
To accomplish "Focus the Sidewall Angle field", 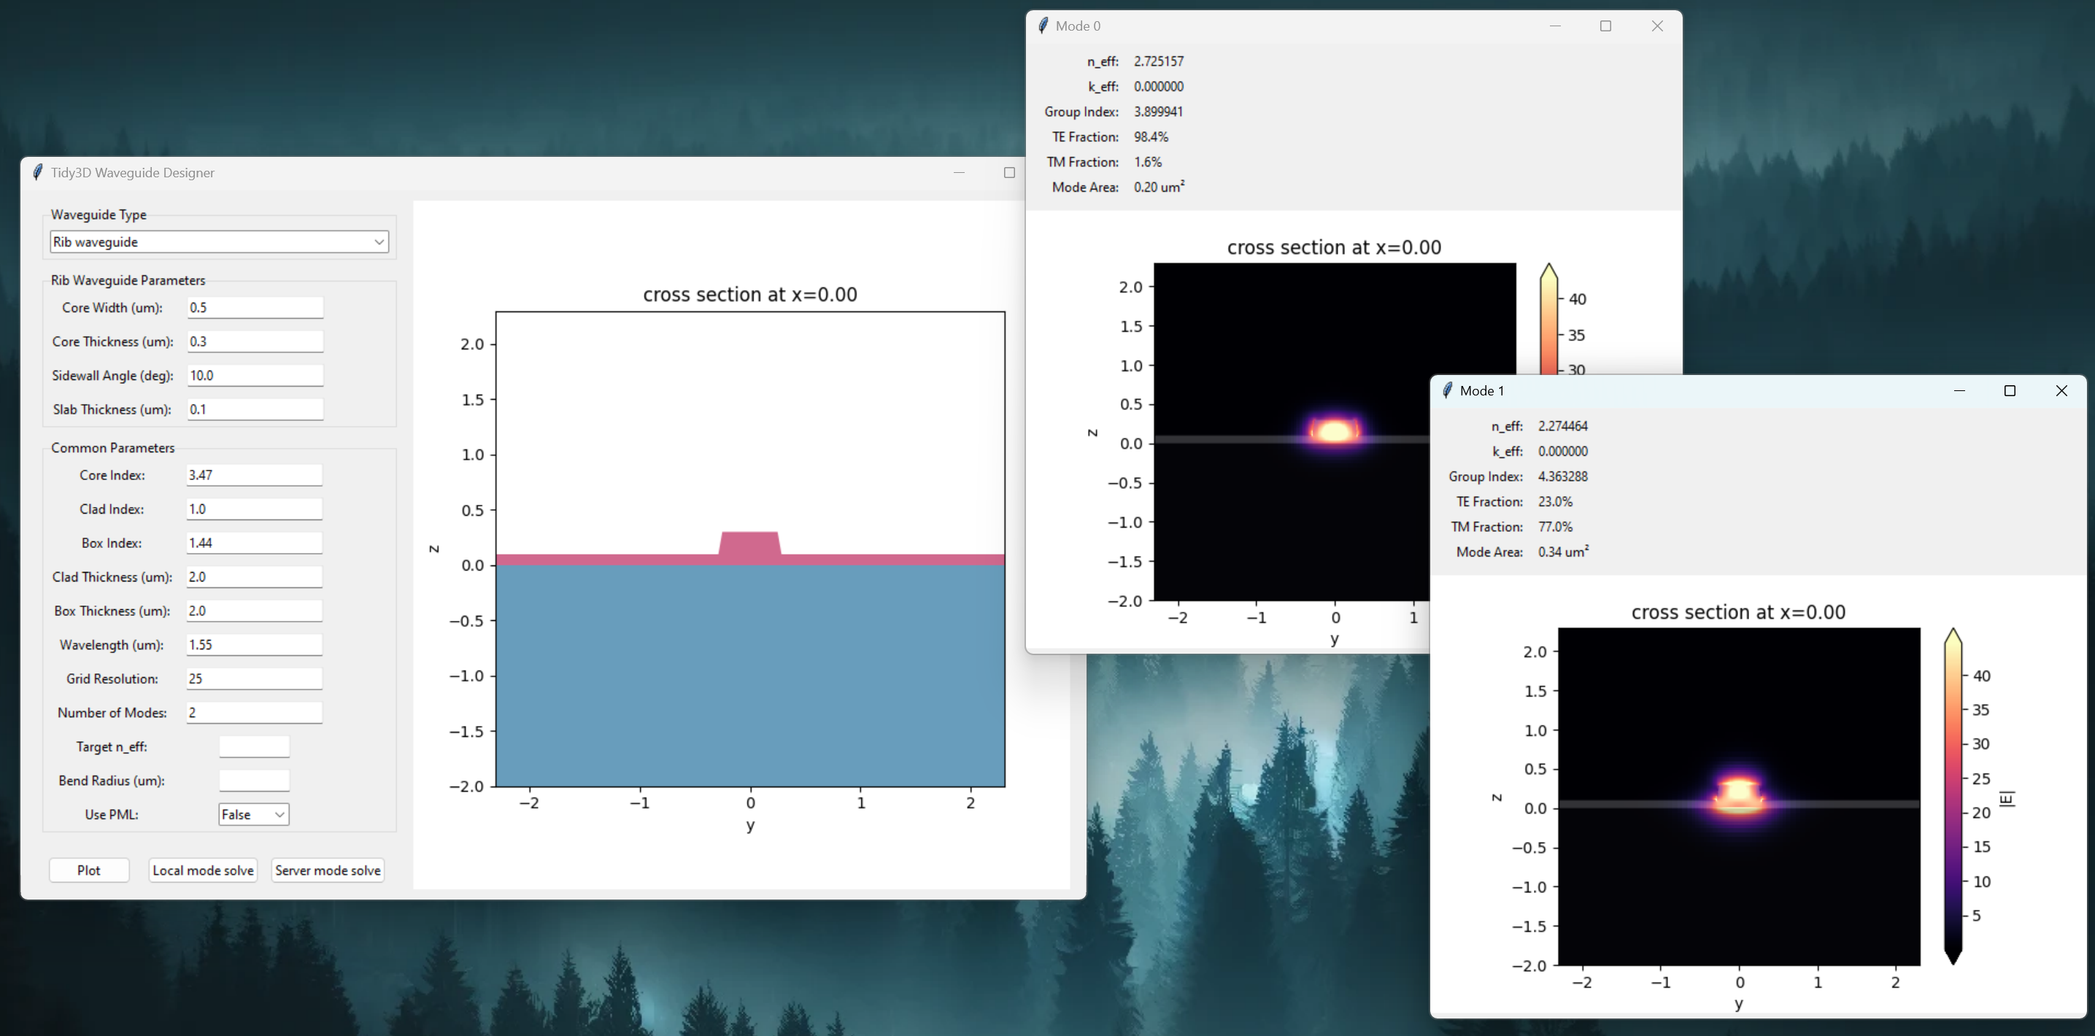I will tap(255, 376).
